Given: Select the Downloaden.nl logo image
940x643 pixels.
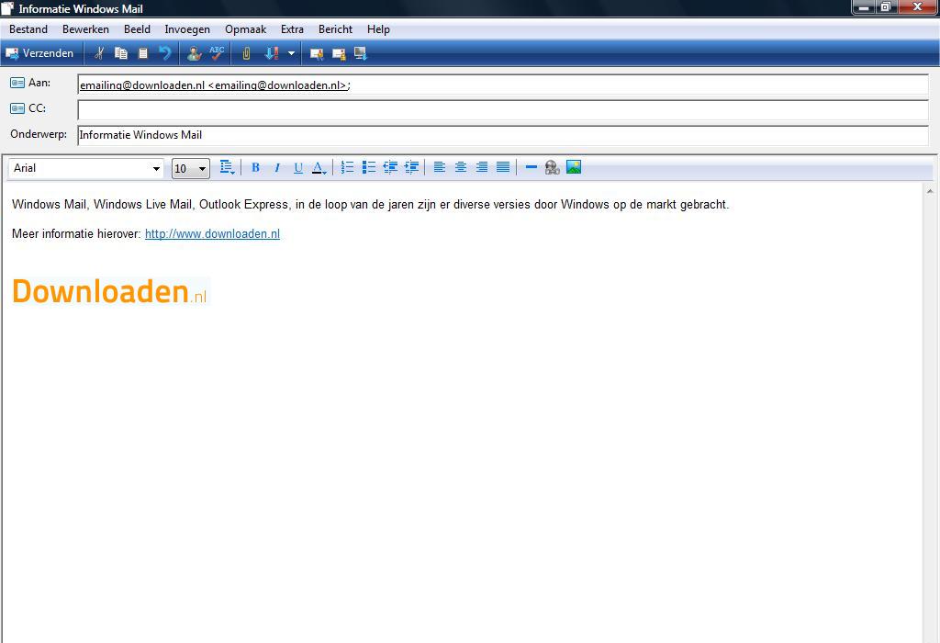Looking at the screenshot, I should pyautogui.click(x=110, y=291).
